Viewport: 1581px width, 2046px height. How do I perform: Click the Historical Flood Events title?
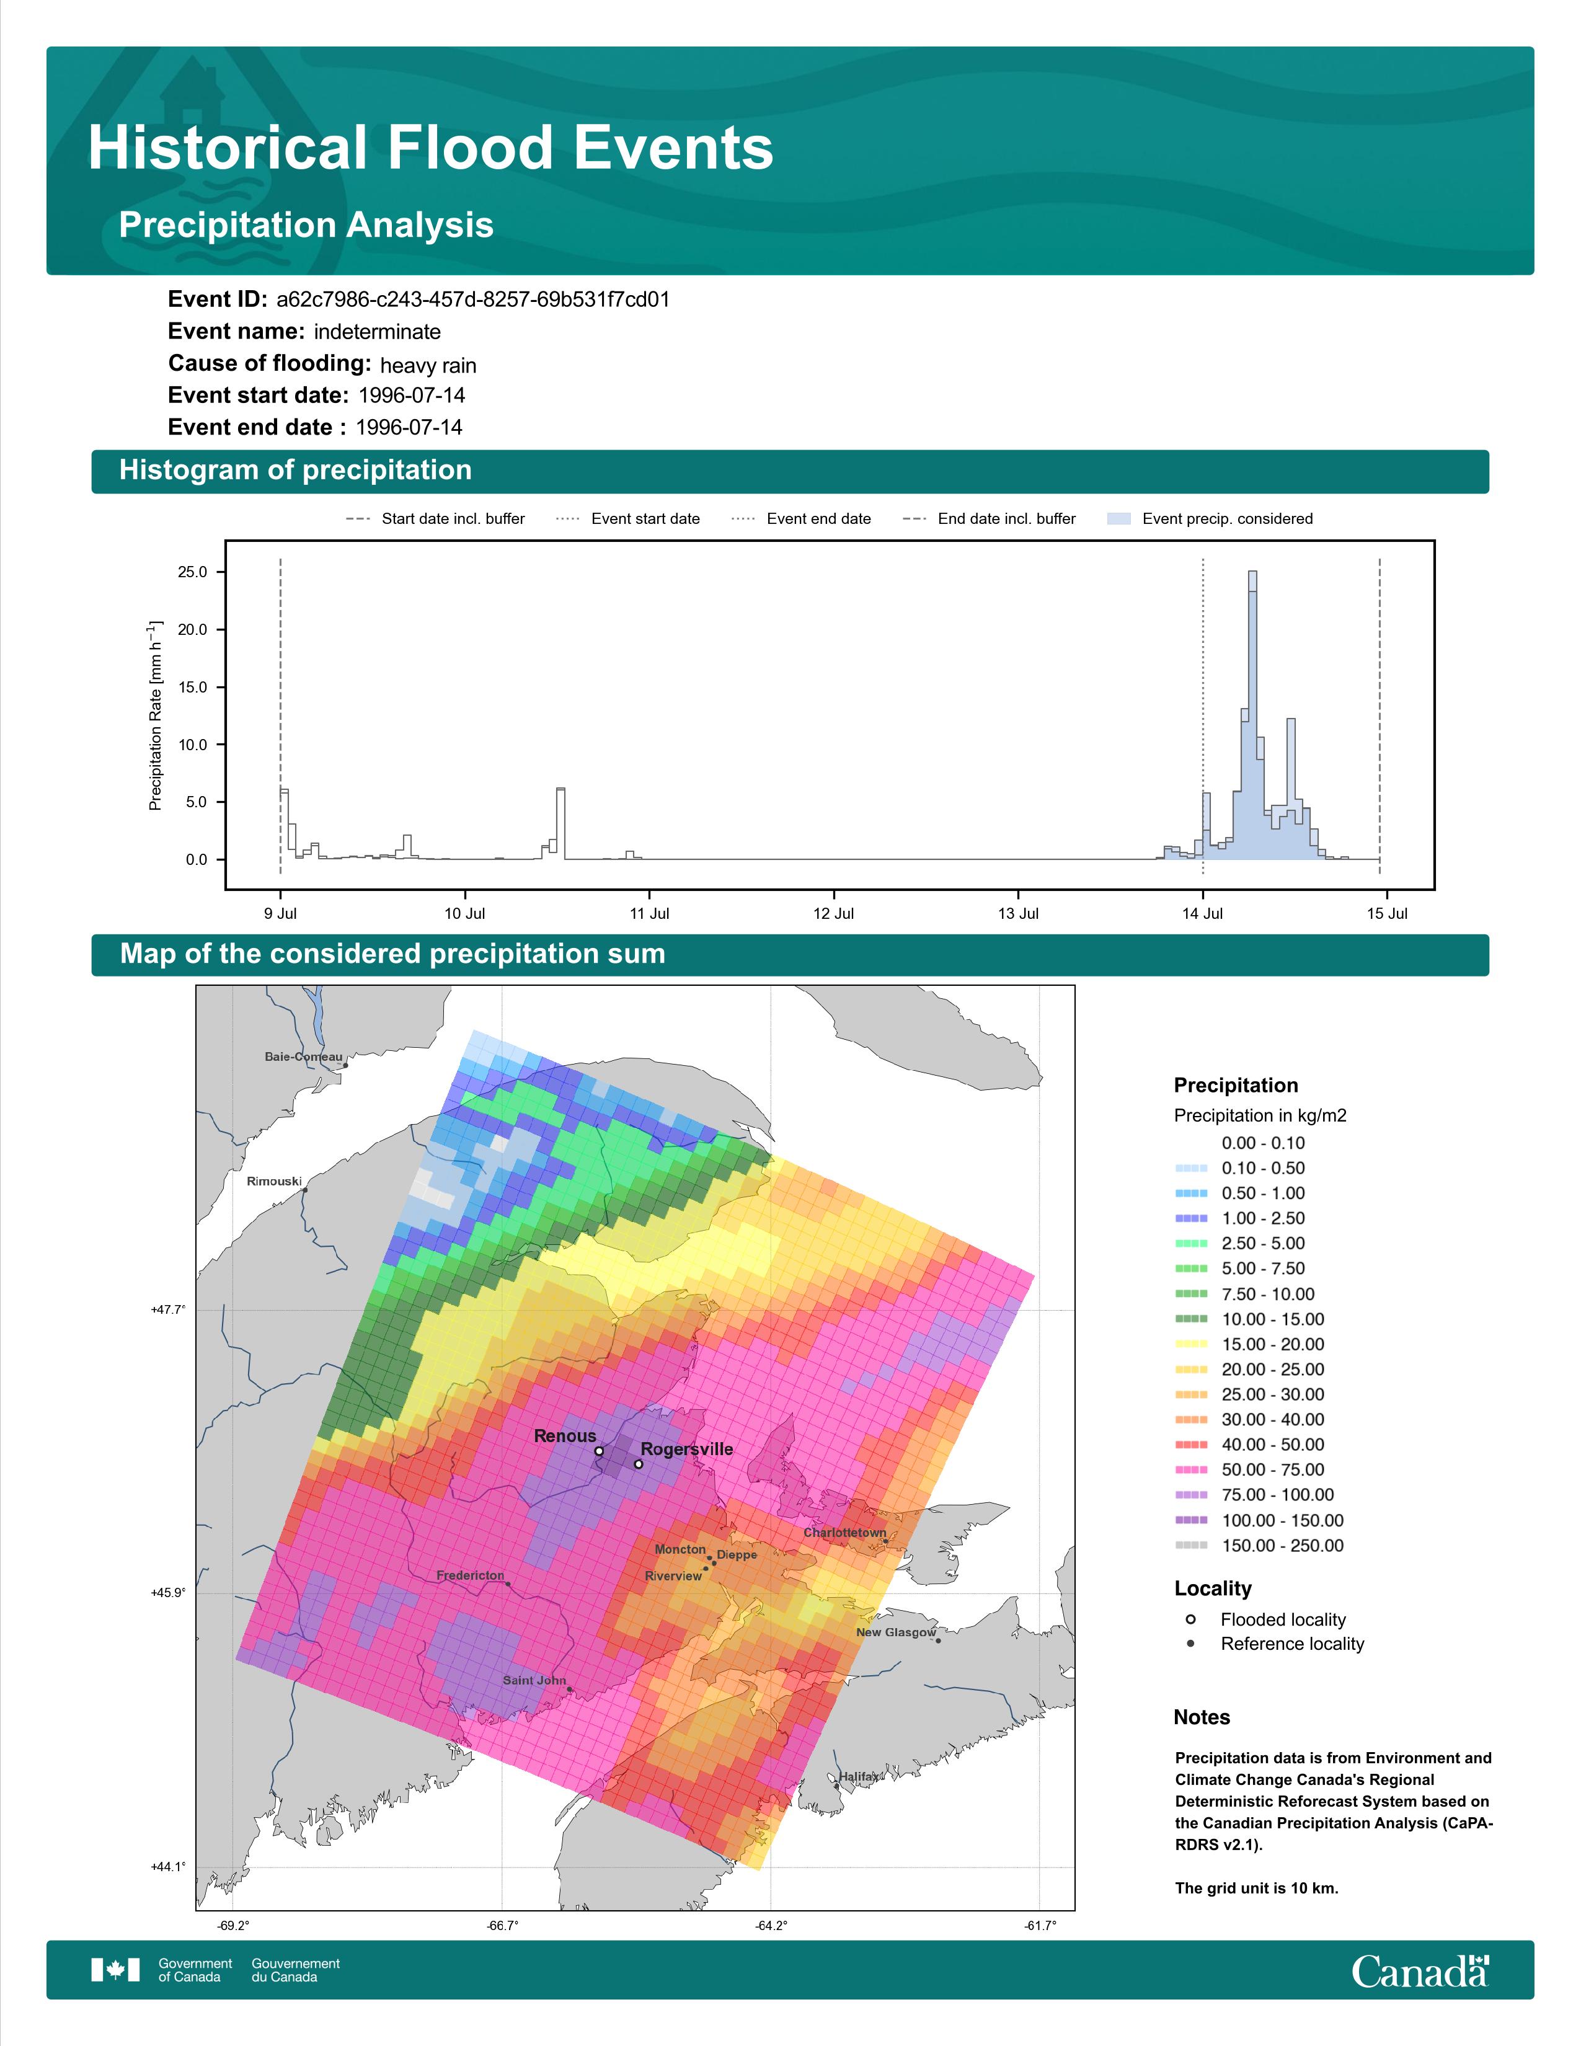click(430, 148)
